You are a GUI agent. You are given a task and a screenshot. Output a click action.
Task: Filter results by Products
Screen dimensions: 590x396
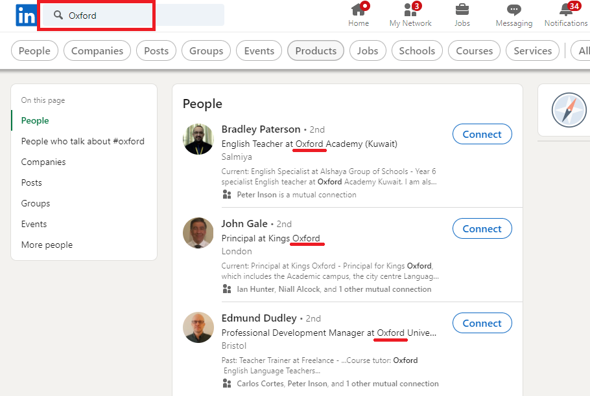[x=316, y=50]
